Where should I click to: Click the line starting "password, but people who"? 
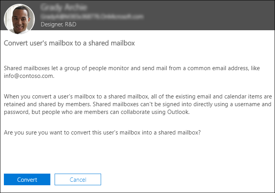[x=97, y=112]
